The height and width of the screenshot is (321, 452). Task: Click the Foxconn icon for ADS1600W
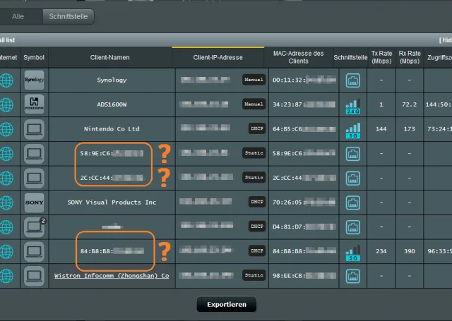click(34, 104)
